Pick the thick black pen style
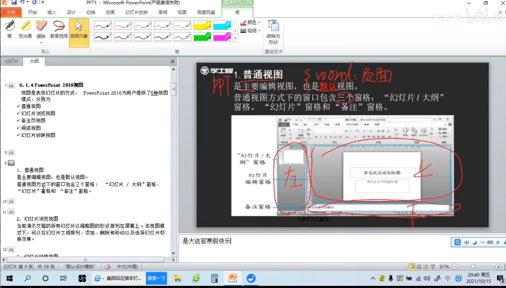Viewport: 506px width, 288px height. [x=103, y=36]
